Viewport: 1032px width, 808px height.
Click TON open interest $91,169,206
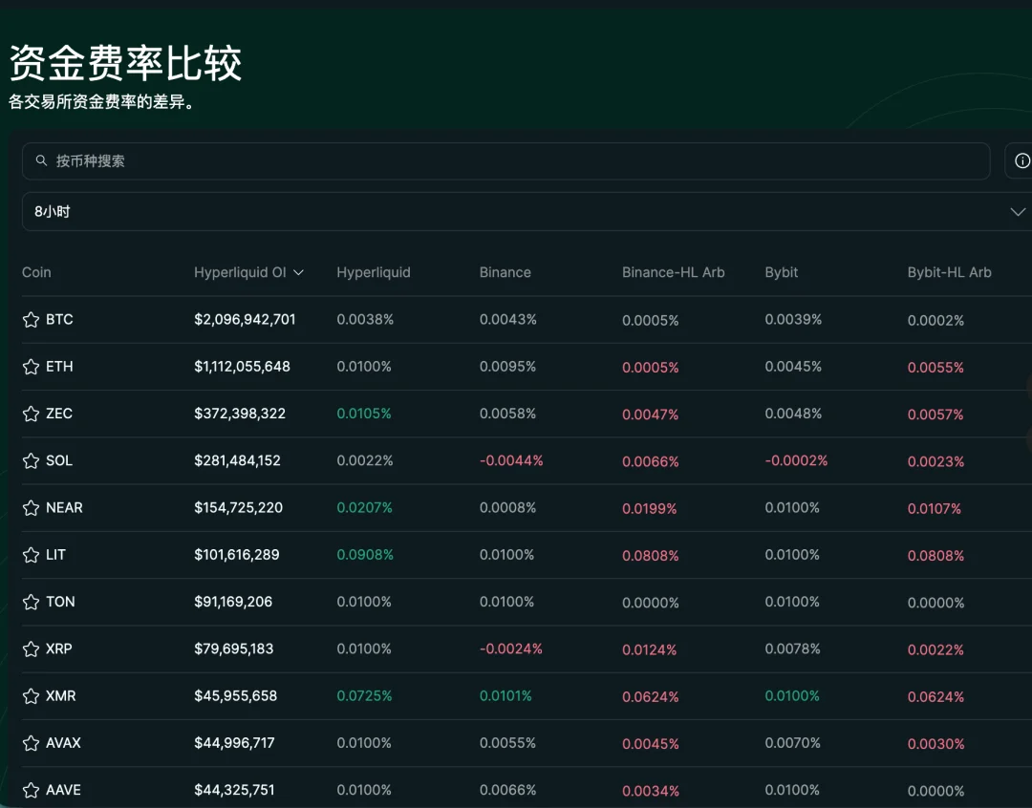click(x=233, y=602)
